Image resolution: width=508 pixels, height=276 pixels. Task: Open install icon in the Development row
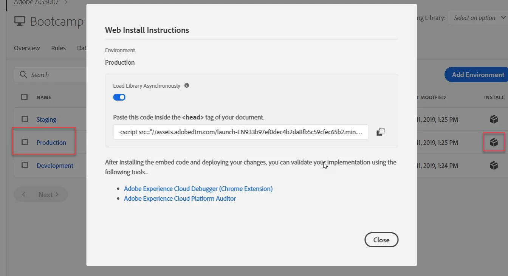(x=494, y=166)
